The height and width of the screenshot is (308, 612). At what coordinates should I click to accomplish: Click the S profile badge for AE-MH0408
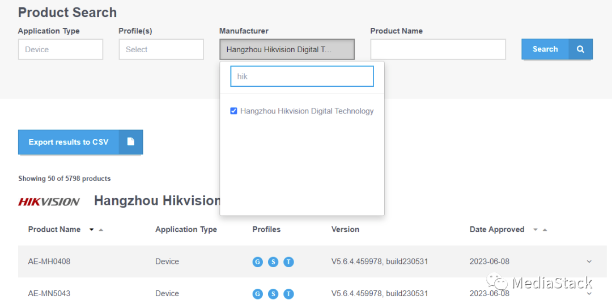point(273,262)
